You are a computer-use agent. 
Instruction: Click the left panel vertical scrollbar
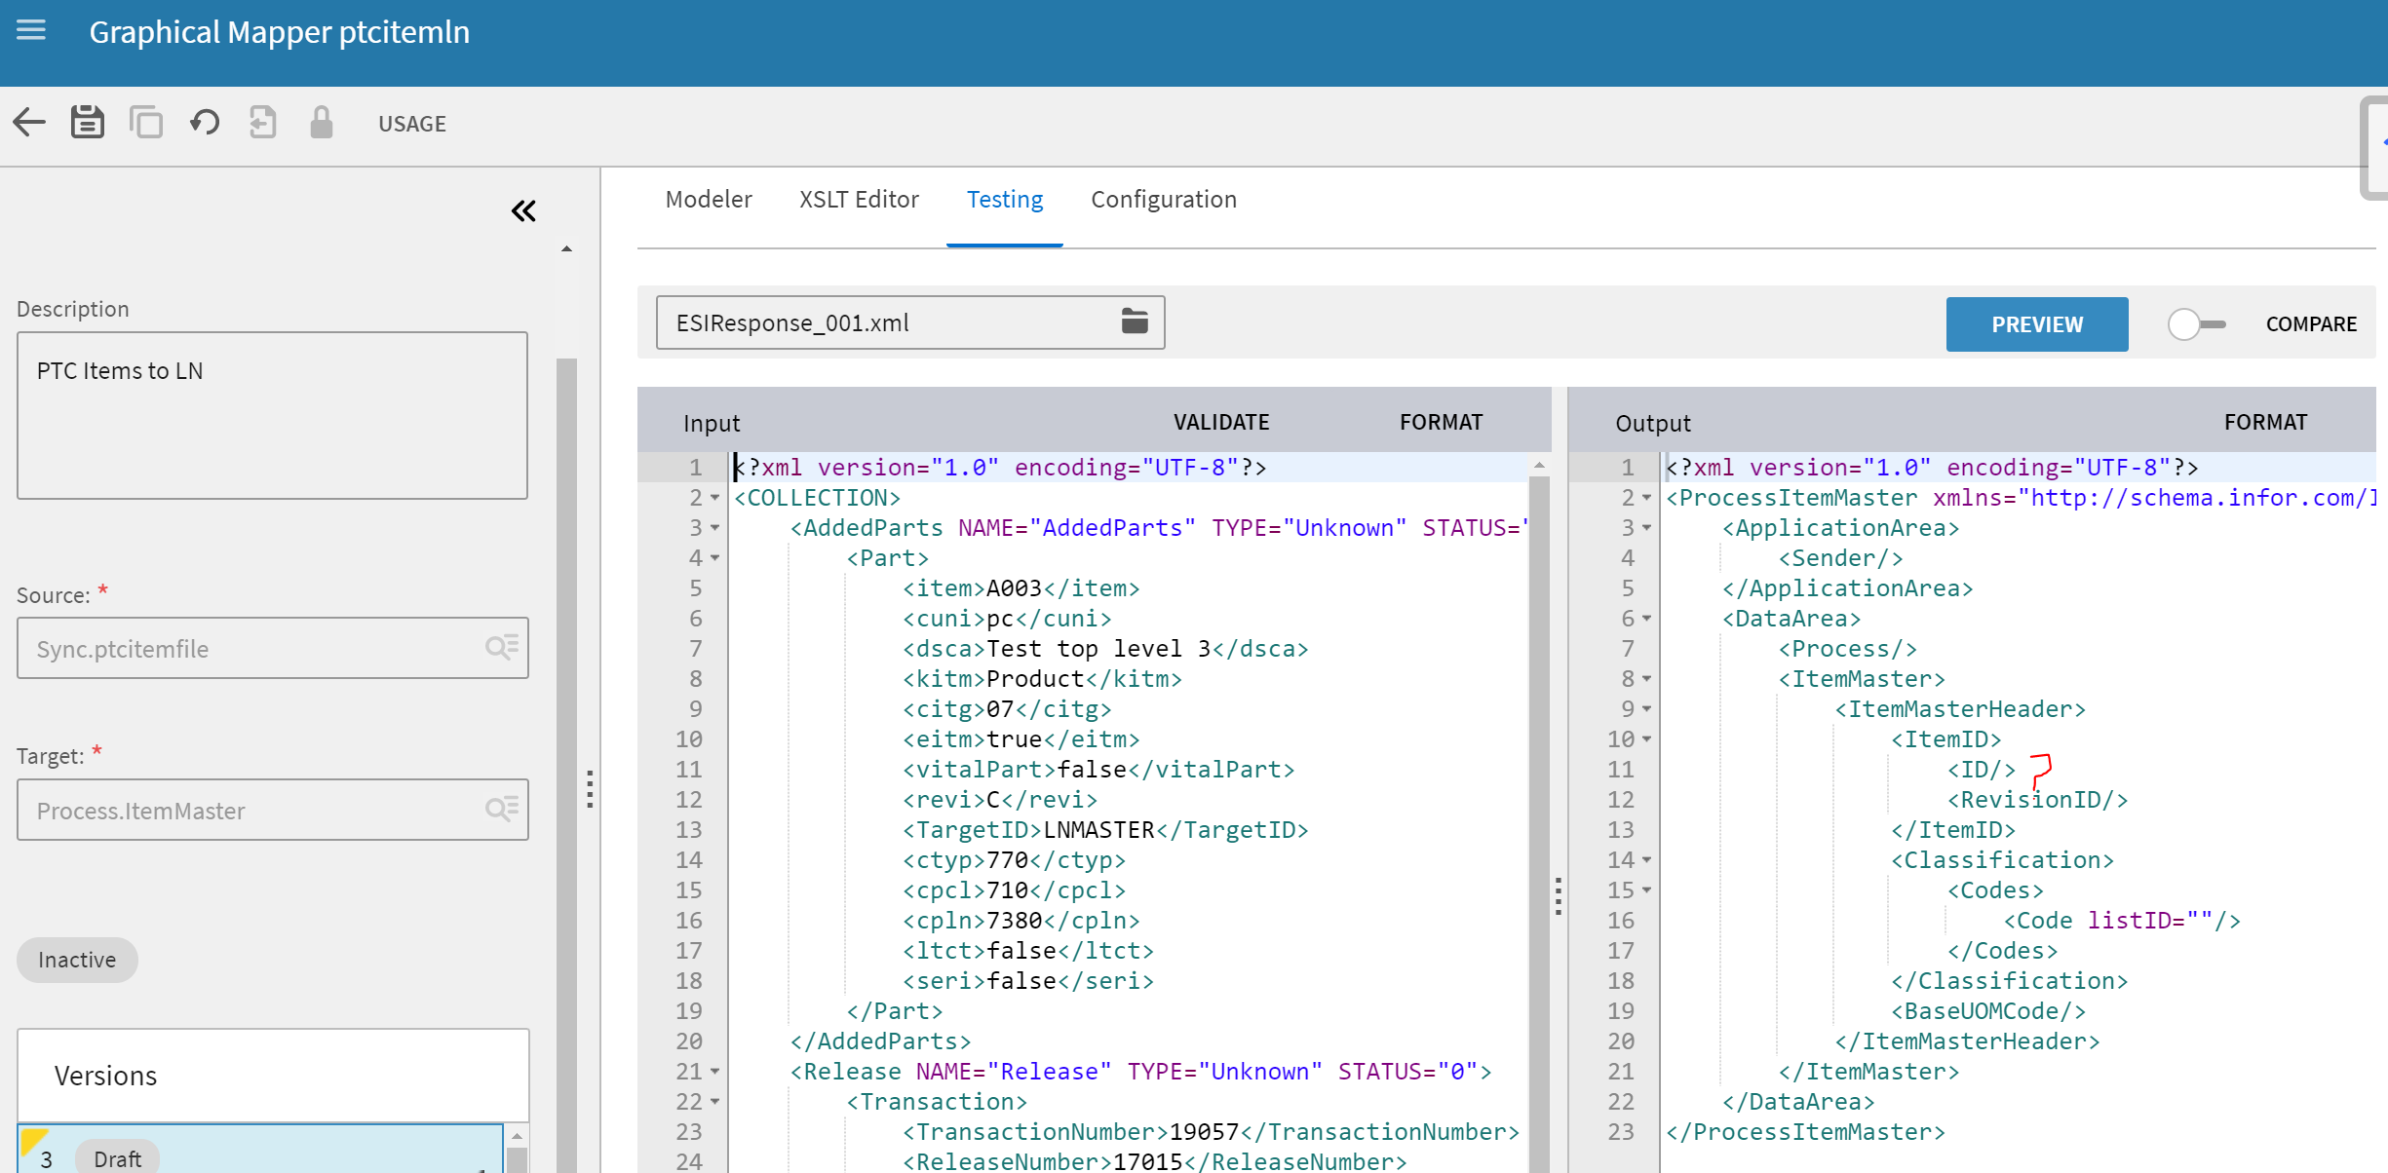tap(566, 765)
